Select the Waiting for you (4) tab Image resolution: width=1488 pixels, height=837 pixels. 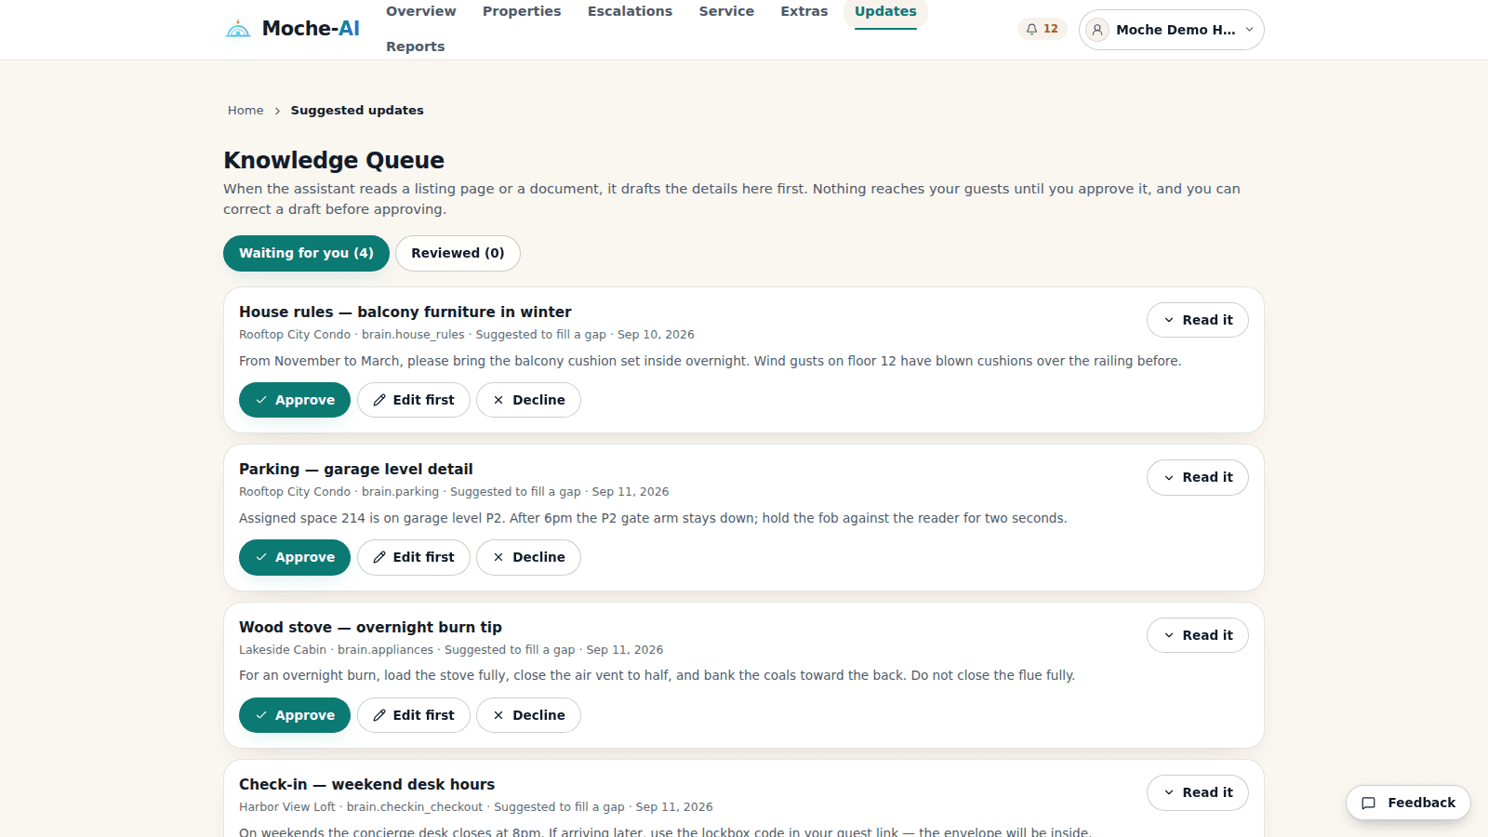(306, 253)
